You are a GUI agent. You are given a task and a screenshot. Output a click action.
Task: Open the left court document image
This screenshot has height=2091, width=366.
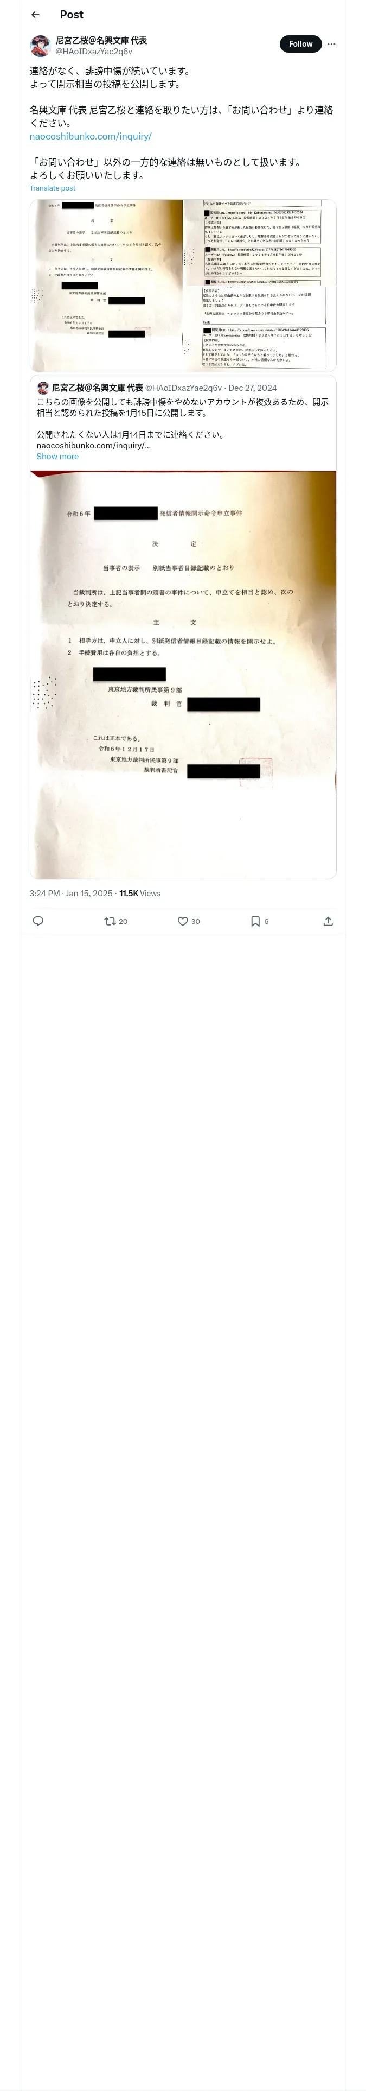[106, 285]
